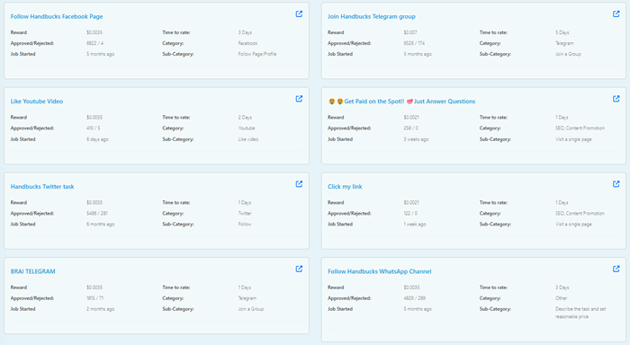Click '5486 / 281' approved count in Twitter card

(x=97, y=214)
